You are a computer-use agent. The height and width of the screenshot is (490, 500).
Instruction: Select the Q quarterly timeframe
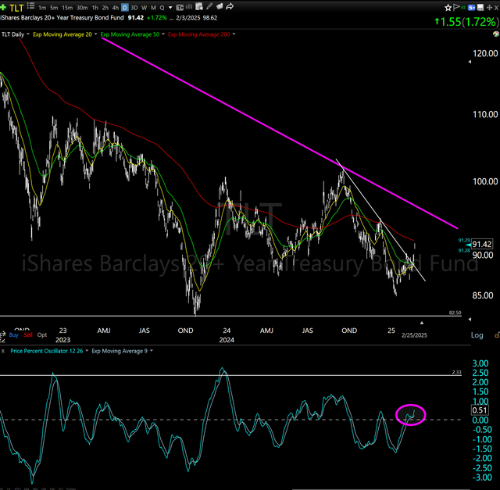(x=162, y=8)
